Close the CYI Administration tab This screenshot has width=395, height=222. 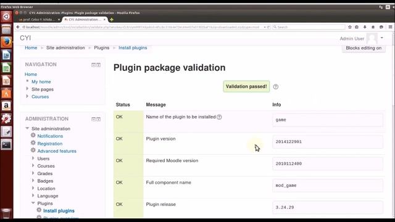(104, 19)
